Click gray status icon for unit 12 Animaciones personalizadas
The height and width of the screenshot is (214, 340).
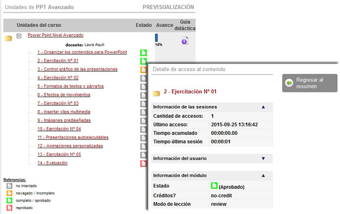click(143, 147)
